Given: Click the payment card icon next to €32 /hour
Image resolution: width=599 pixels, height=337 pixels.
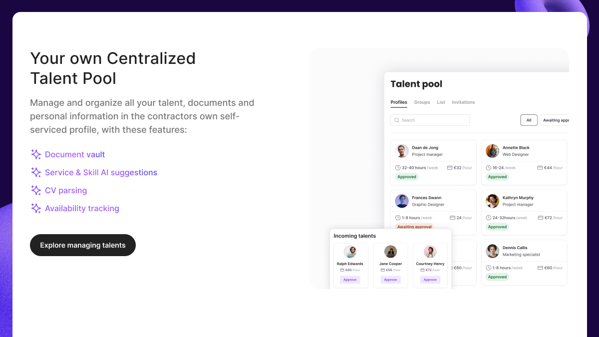Looking at the screenshot, I should tap(451, 167).
